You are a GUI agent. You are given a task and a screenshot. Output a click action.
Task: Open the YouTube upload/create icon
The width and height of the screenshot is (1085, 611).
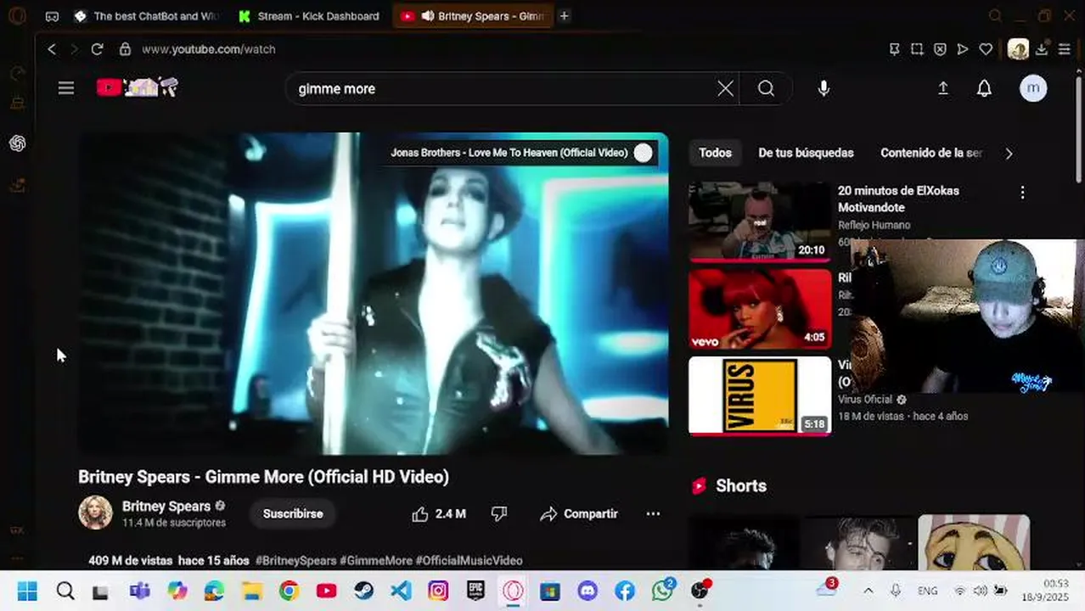tap(942, 88)
